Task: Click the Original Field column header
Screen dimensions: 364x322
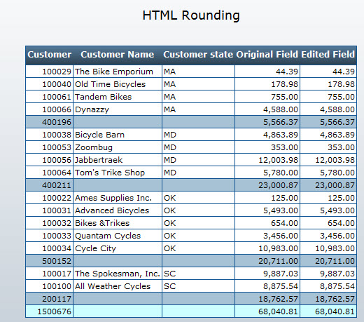Action: 267,55
